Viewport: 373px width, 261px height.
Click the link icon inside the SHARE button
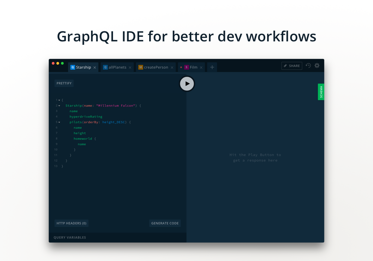click(285, 66)
